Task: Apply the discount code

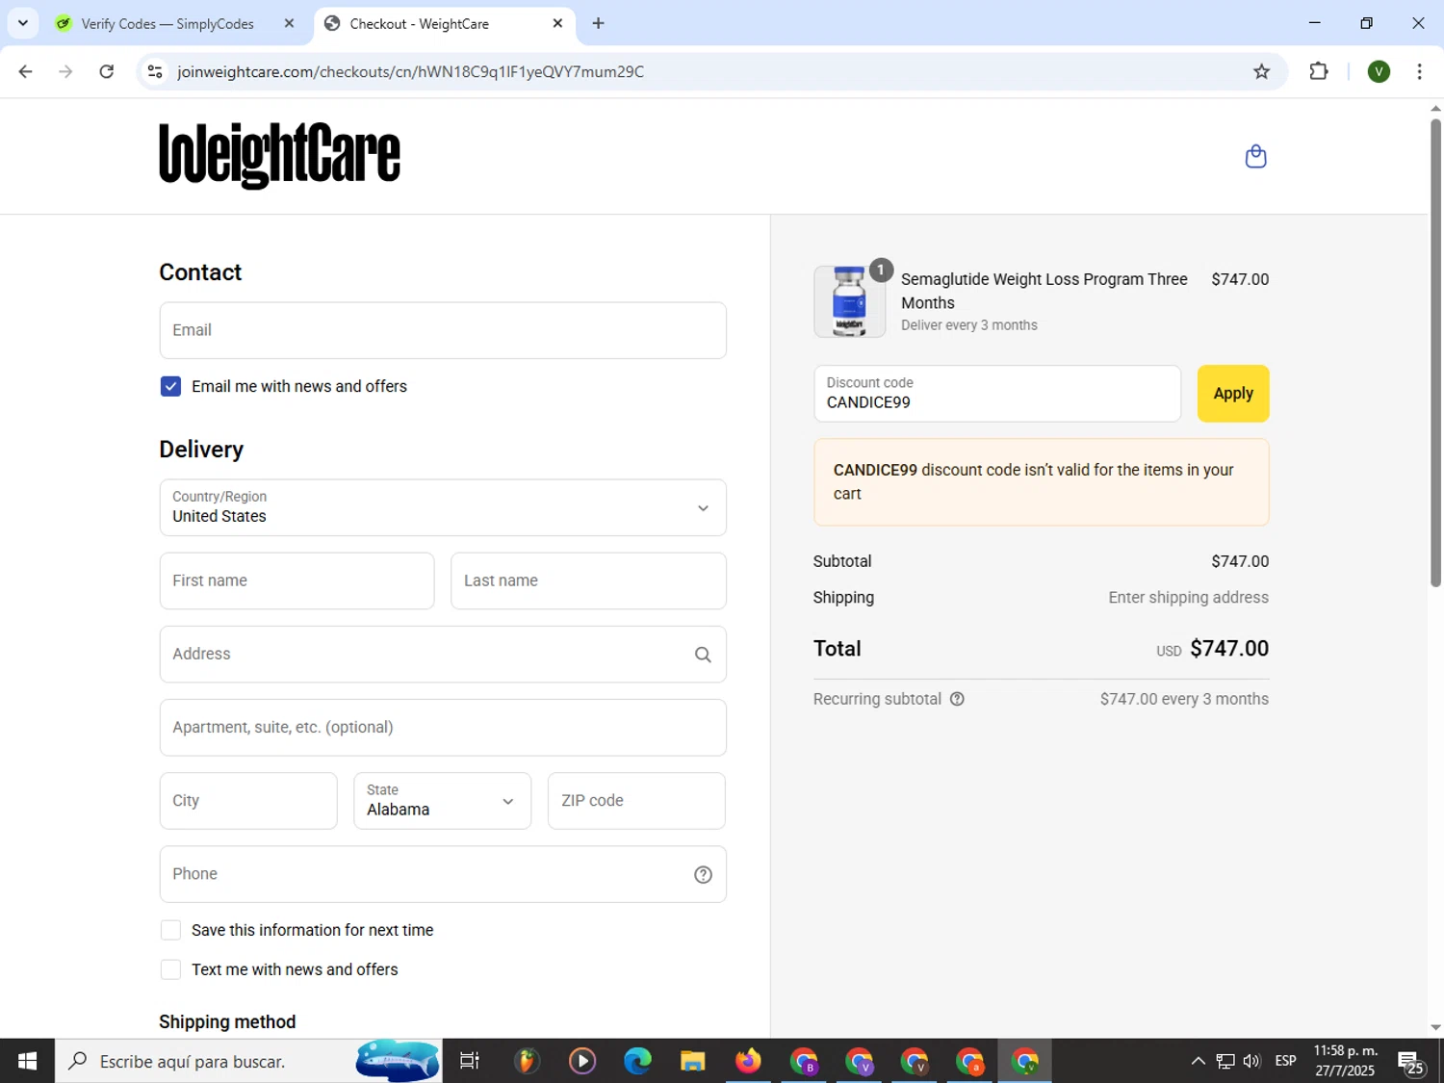Action: point(1233,394)
